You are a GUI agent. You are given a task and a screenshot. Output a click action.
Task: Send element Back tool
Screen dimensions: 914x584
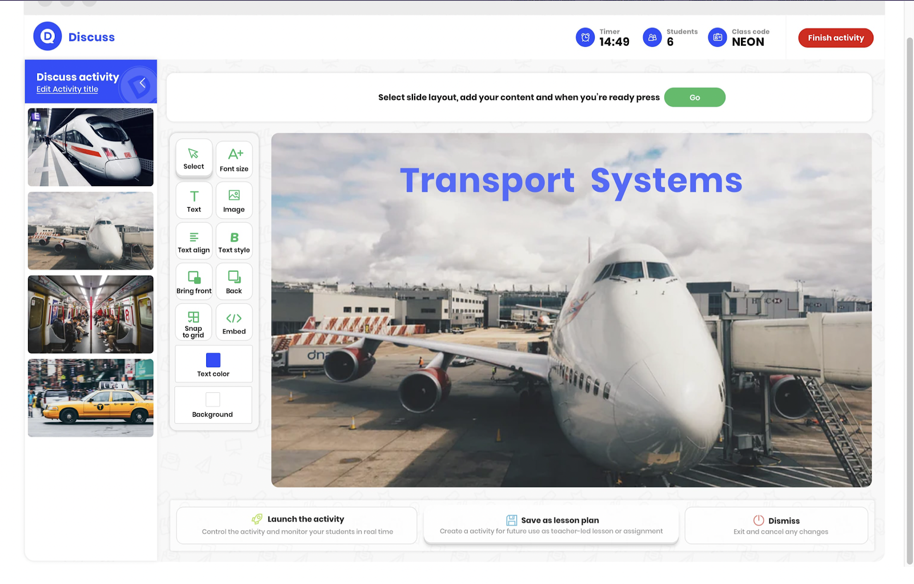(234, 281)
